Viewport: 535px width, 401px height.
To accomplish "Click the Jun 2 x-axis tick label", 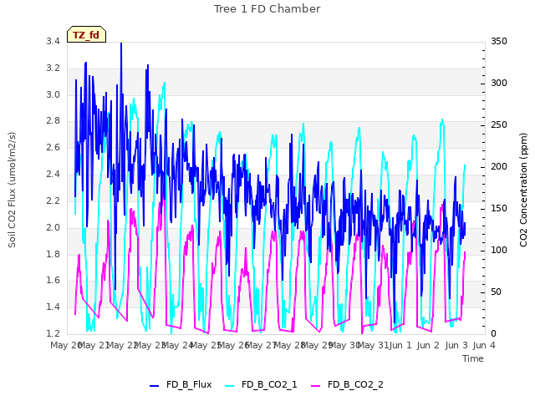I will coord(428,345).
